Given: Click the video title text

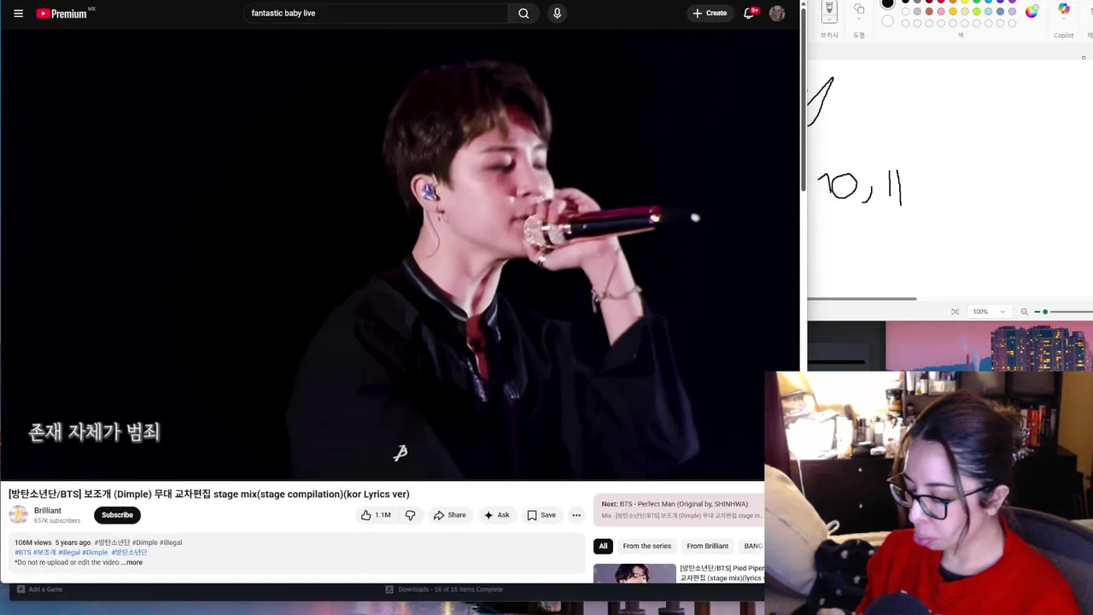Looking at the screenshot, I should (x=208, y=494).
